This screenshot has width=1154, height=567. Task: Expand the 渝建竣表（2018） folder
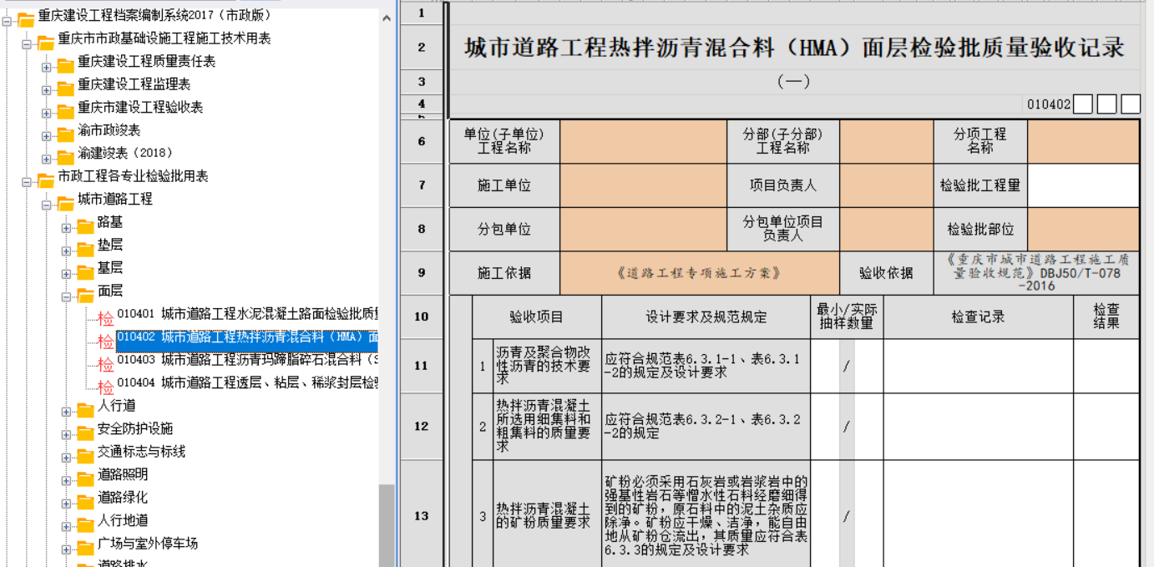pyautogui.click(x=47, y=159)
